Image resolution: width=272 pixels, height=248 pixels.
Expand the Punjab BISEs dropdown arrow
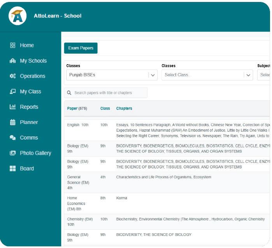coord(153,75)
